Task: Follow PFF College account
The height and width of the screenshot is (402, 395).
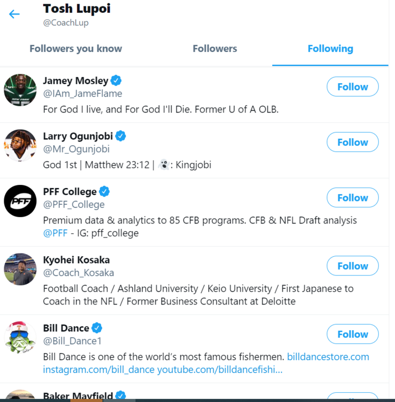Action: click(353, 198)
